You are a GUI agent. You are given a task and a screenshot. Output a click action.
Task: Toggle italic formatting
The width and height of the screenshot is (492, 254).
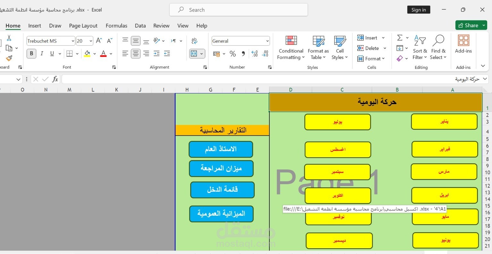point(42,53)
